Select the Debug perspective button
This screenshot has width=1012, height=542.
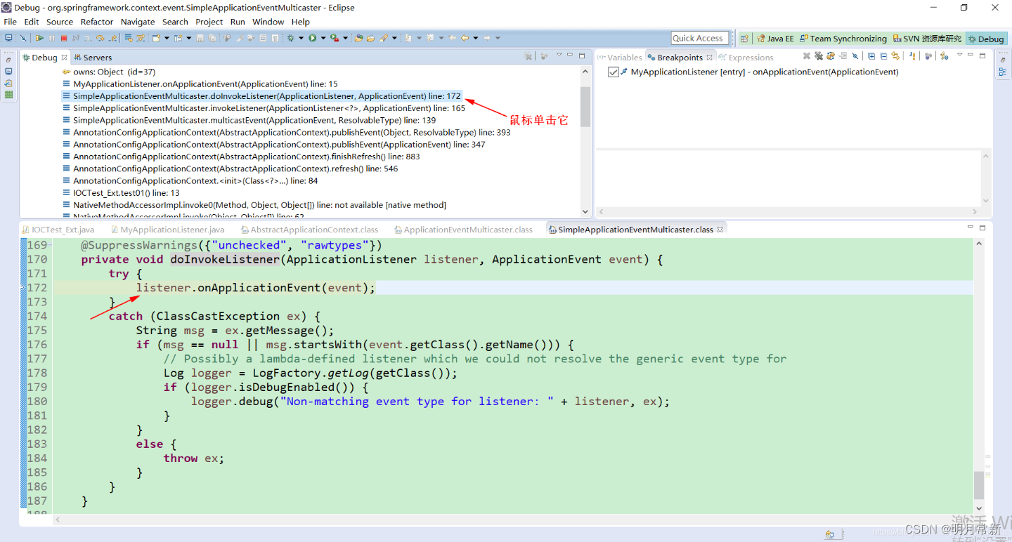pyautogui.click(x=985, y=39)
